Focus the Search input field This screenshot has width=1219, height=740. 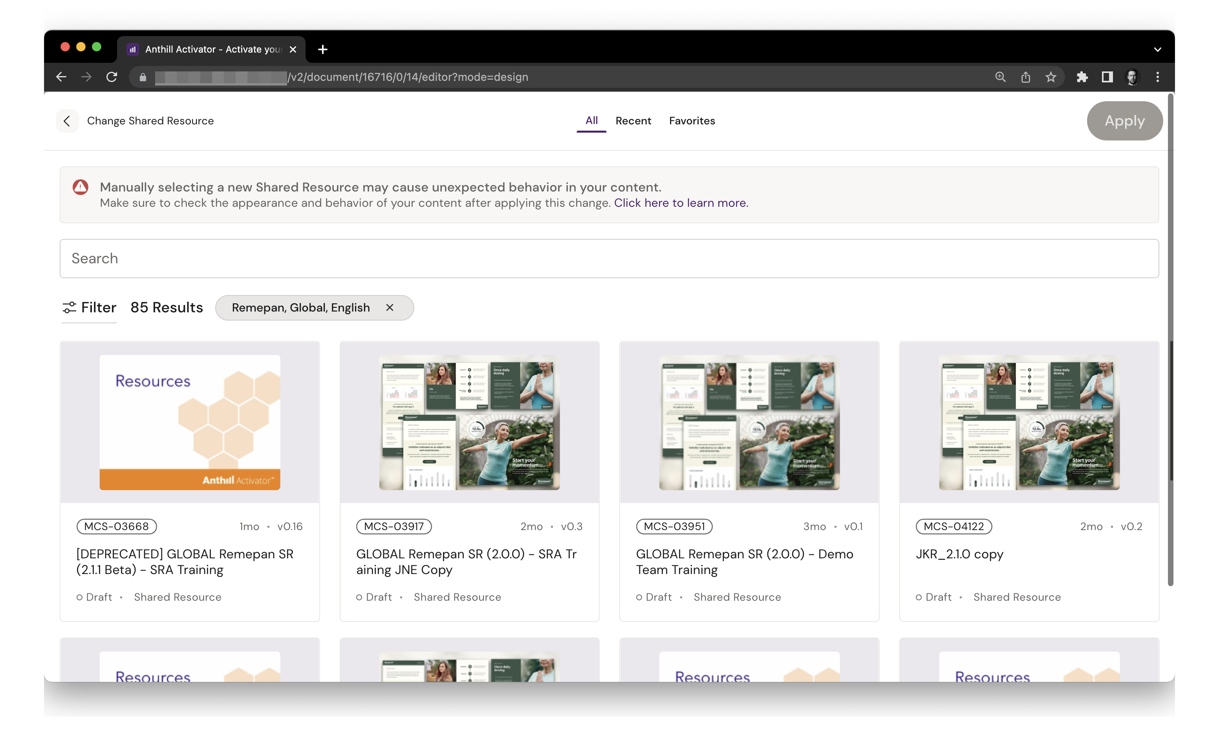609,259
